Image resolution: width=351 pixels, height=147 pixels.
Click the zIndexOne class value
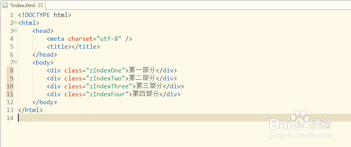[x=106, y=71]
